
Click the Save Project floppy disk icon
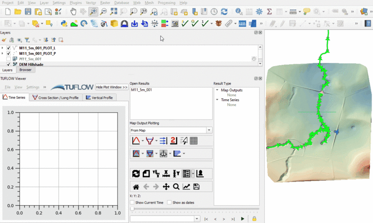click(x=28, y=11)
